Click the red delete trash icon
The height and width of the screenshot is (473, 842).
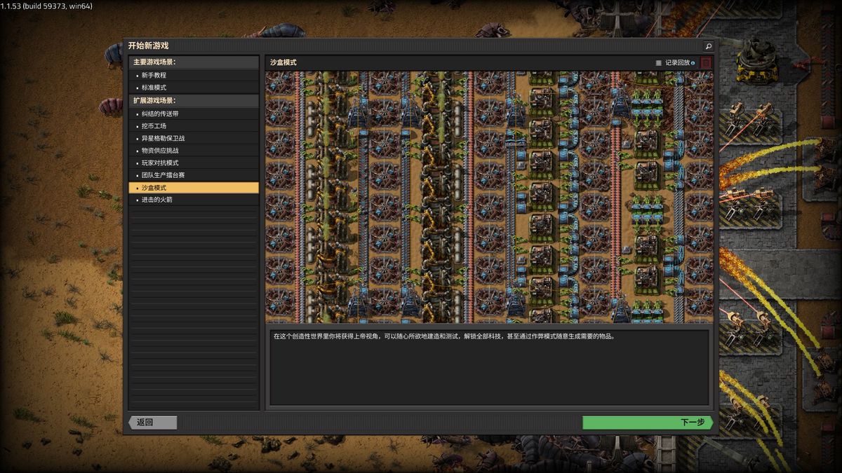[706, 62]
